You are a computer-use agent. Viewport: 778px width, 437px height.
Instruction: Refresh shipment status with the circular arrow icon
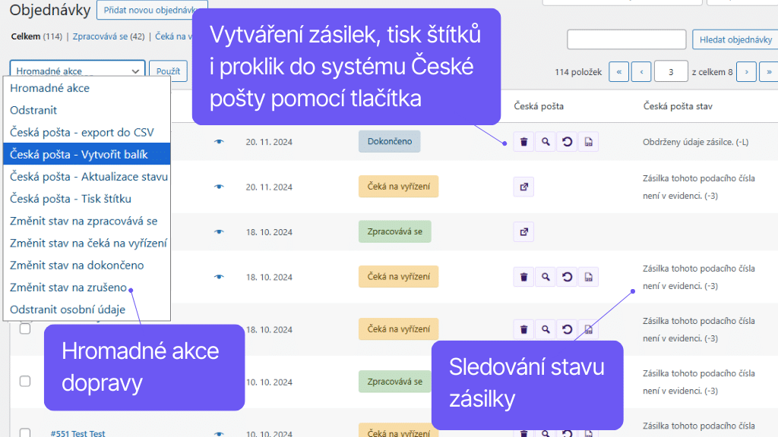point(567,141)
